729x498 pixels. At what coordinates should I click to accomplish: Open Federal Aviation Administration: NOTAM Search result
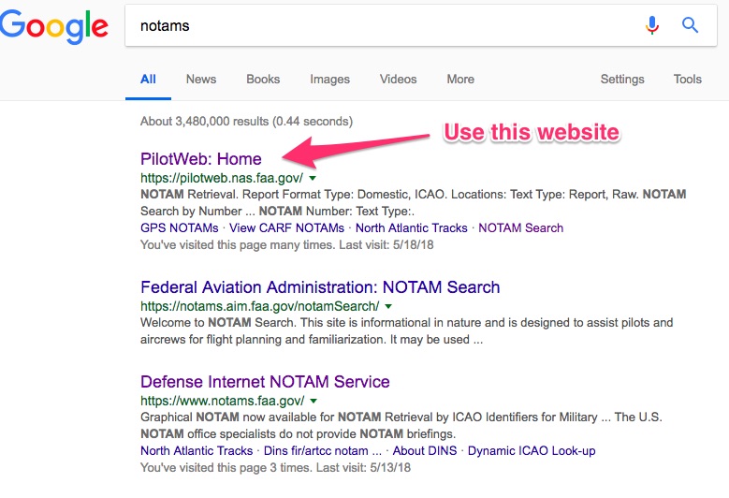click(x=320, y=287)
